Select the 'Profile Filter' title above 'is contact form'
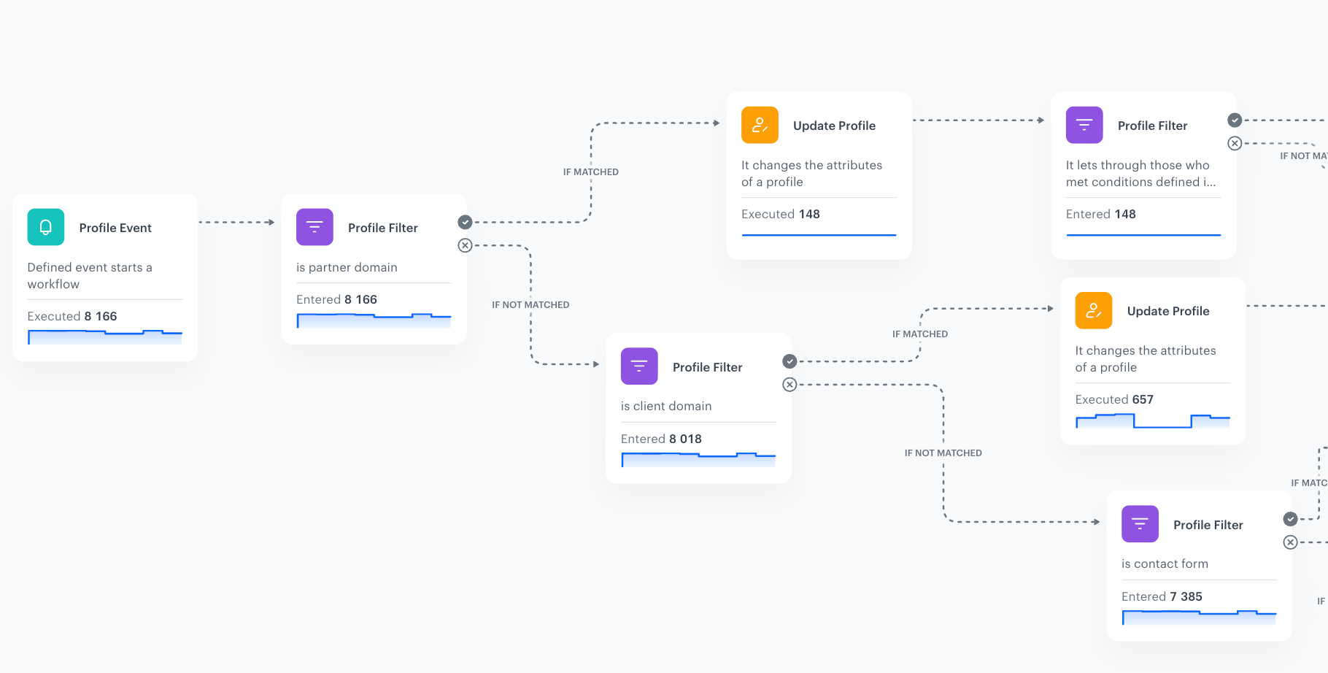 pos(1208,525)
